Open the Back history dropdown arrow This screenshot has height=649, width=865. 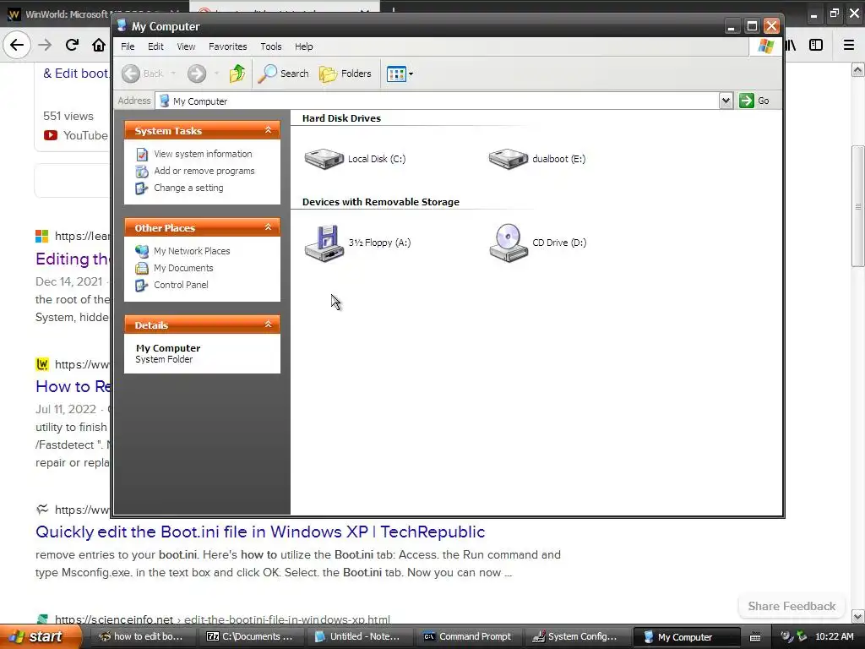[x=173, y=74]
